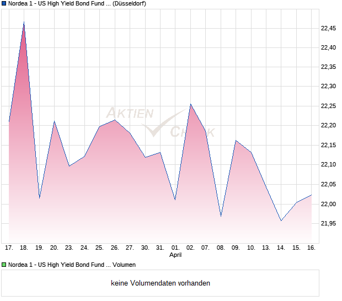Click the 22,25 price axis label

tap(328, 106)
